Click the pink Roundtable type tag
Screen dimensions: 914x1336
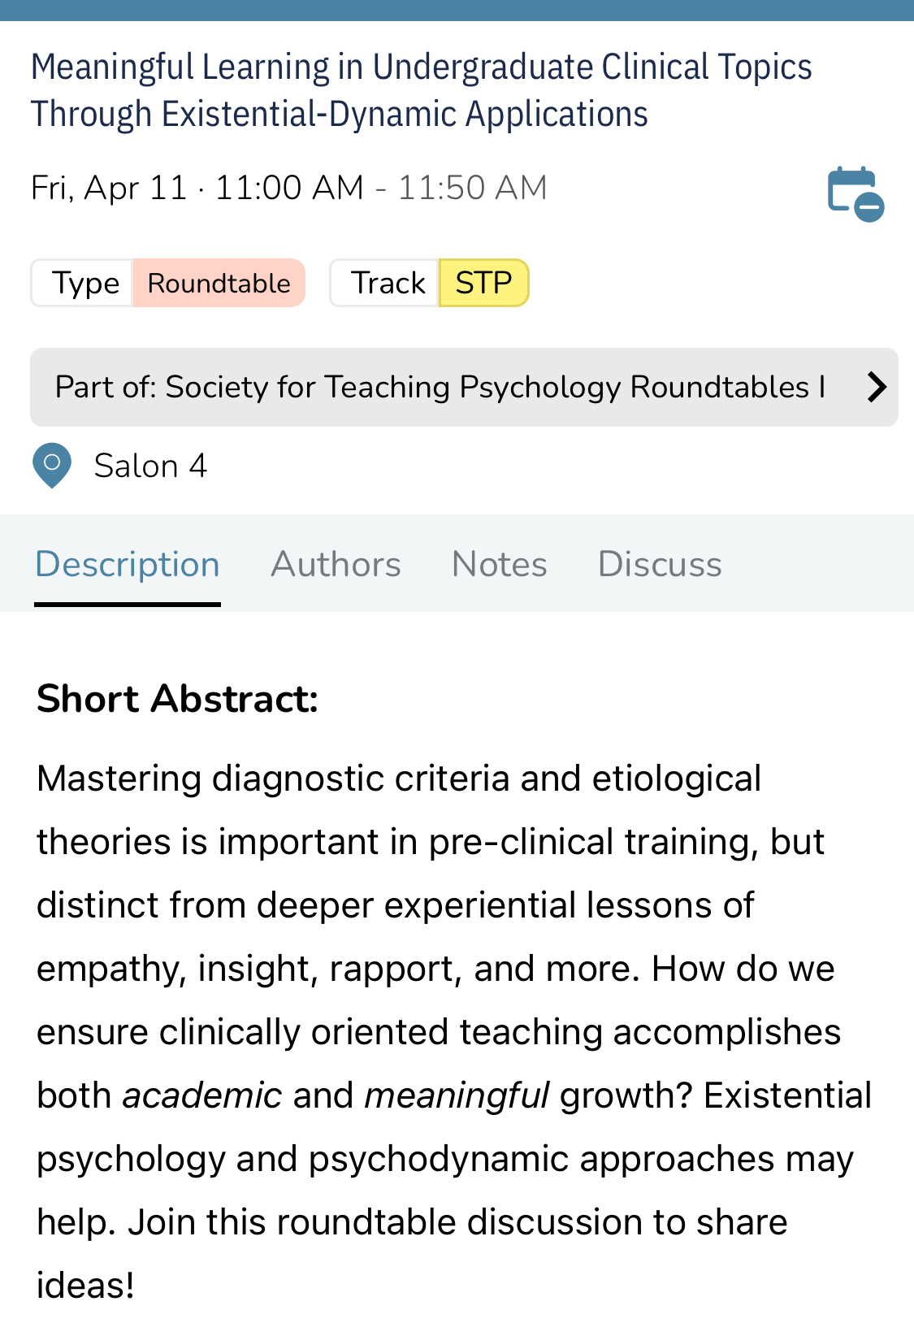219,283
